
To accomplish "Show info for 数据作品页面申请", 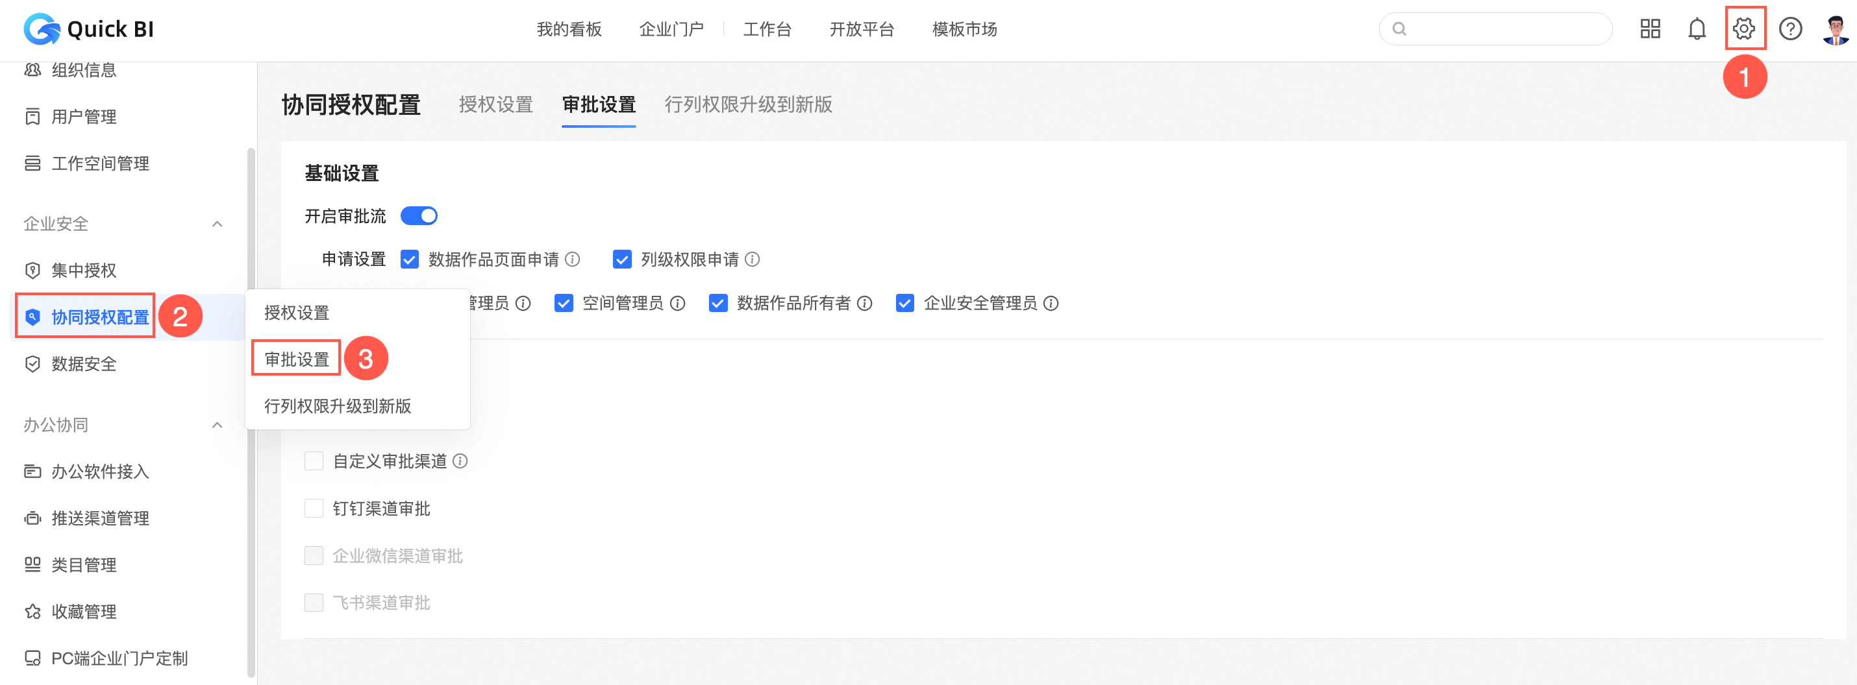I will (573, 259).
